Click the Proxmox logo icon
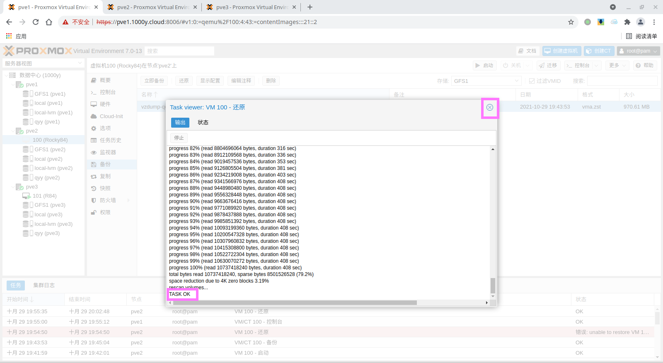Screen dimensions: 663x363 9,51
